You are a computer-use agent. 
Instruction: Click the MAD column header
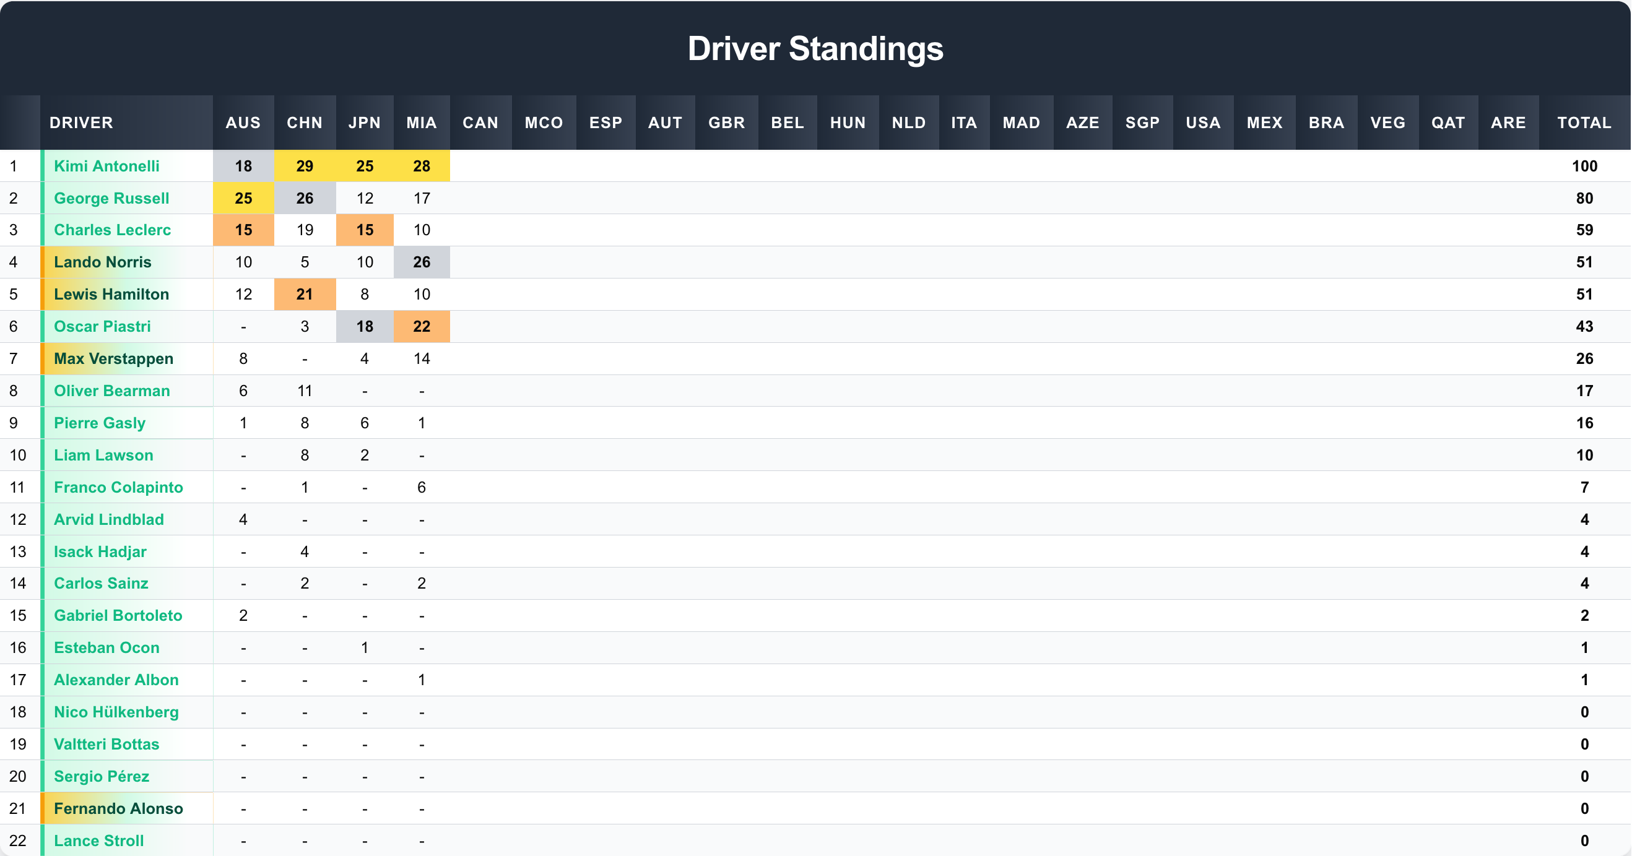pos(1022,123)
